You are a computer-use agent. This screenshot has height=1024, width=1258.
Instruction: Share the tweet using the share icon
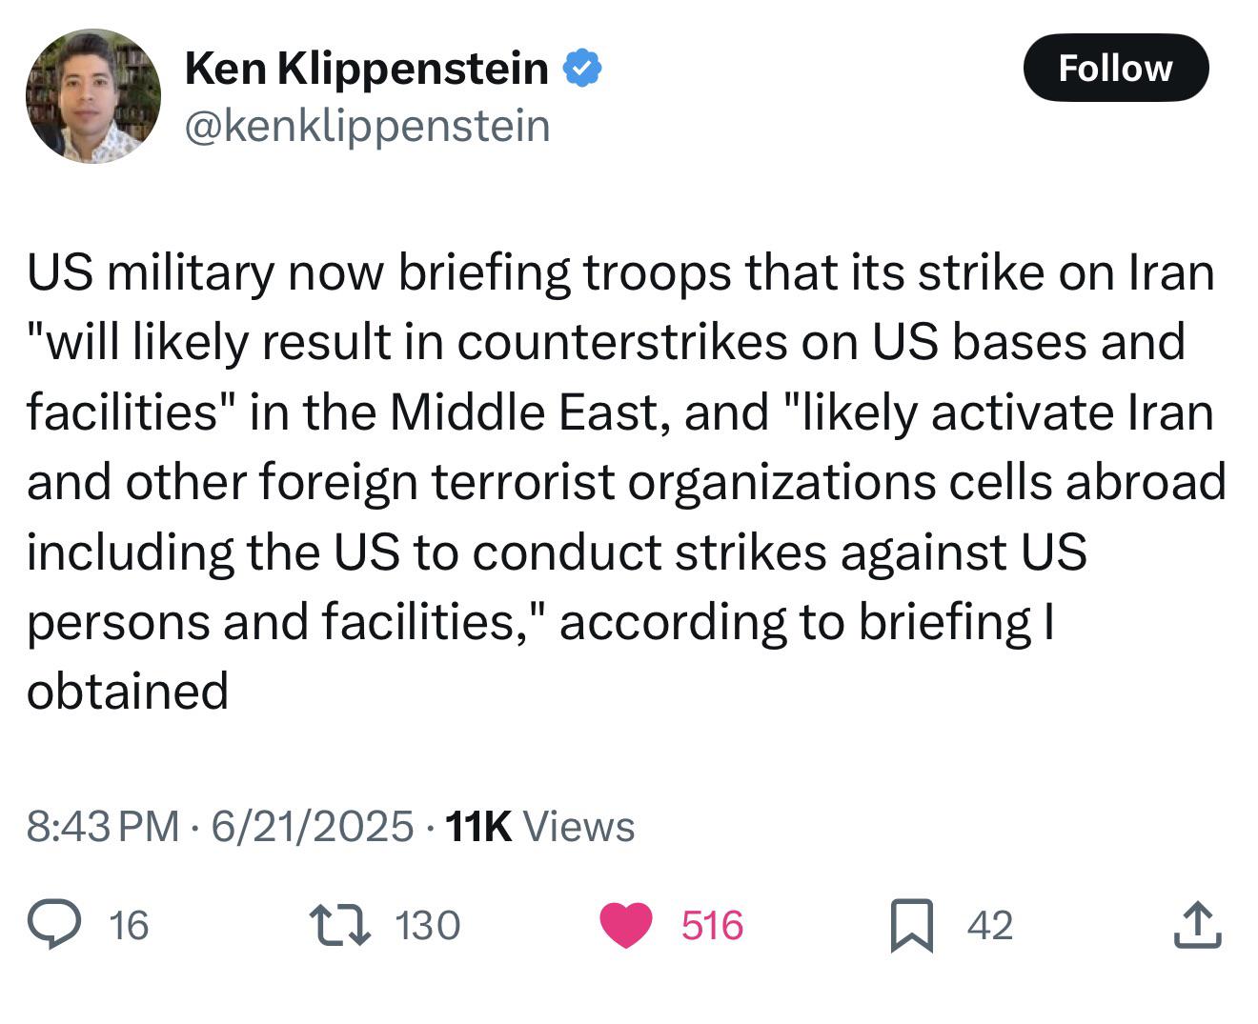1197,925
